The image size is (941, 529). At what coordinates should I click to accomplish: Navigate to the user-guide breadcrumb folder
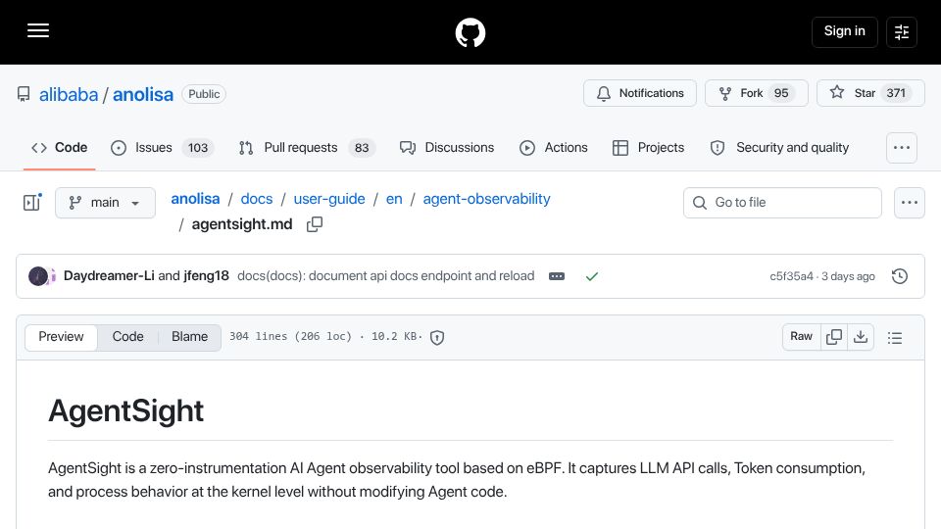click(329, 199)
